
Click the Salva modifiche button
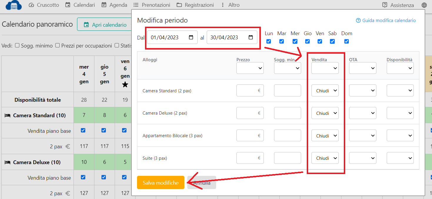(x=161, y=183)
